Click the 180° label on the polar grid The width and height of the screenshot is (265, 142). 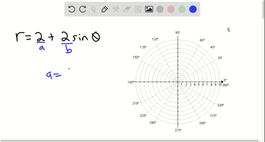[x=131, y=82]
